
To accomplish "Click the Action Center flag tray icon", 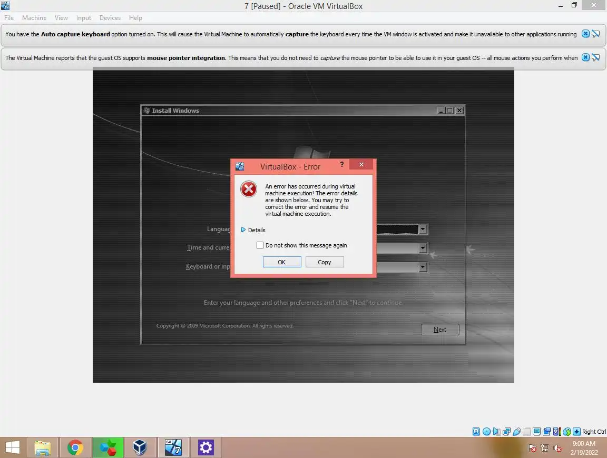I will click(x=532, y=448).
